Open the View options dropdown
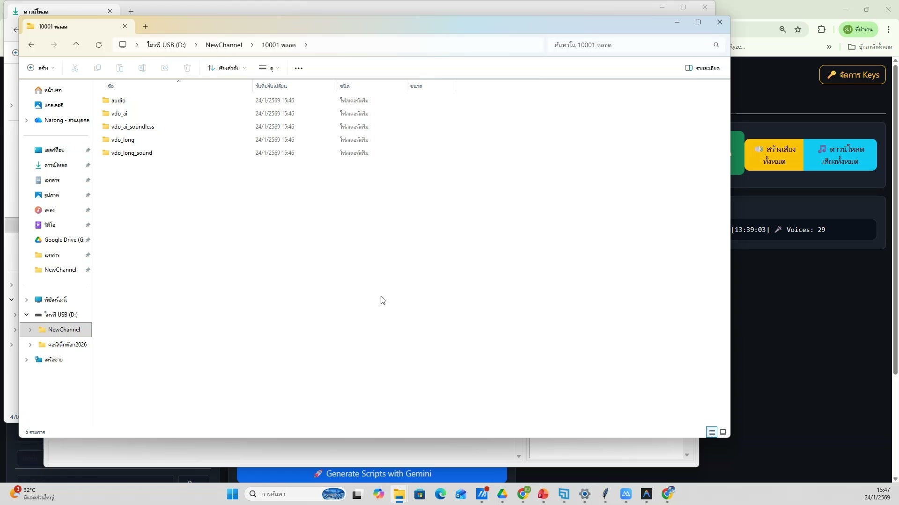899x505 pixels. coord(269,68)
